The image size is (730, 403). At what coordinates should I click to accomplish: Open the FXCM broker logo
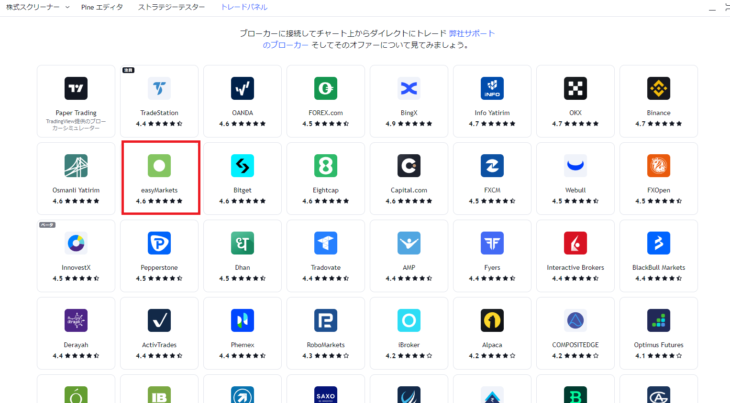coord(492,166)
